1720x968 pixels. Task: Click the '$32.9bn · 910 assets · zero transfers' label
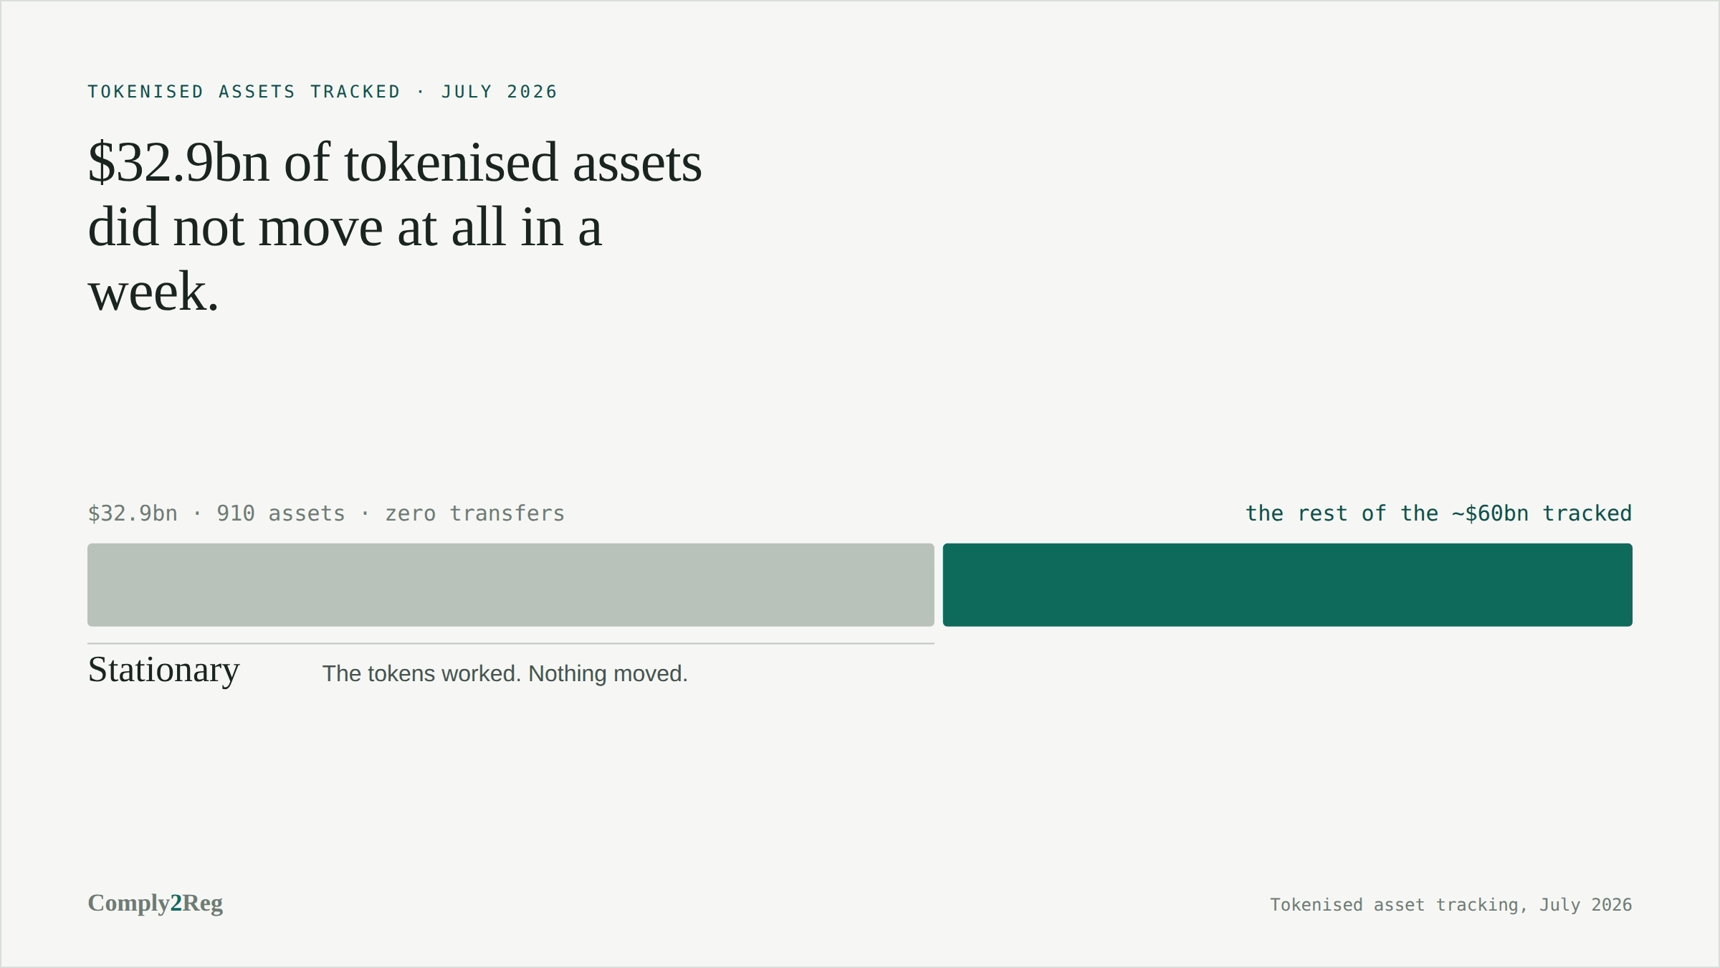tap(326, 513)
